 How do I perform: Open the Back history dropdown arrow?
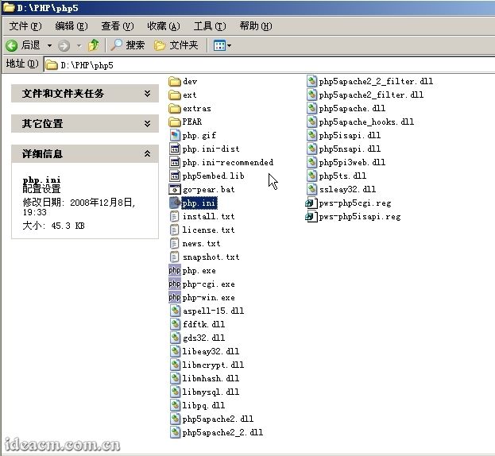click(x=49, y=45)
